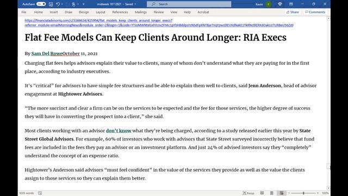Image resolution: width=348 pixels, height=196 pixels.
Task: Click the vertical scrollbar down arrow
Action: [328, 188]
